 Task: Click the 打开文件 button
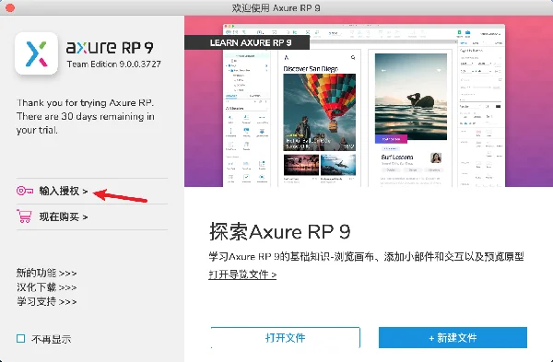tap(286, 338)
